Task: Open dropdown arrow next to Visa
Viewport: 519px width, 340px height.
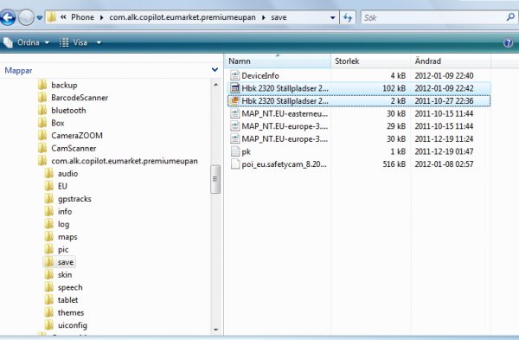Action: pos(99,42)
